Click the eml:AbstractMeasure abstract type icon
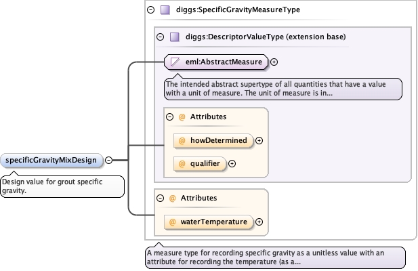Image resolution: width=418 pixels, height=271 pixels. point(175,62)
